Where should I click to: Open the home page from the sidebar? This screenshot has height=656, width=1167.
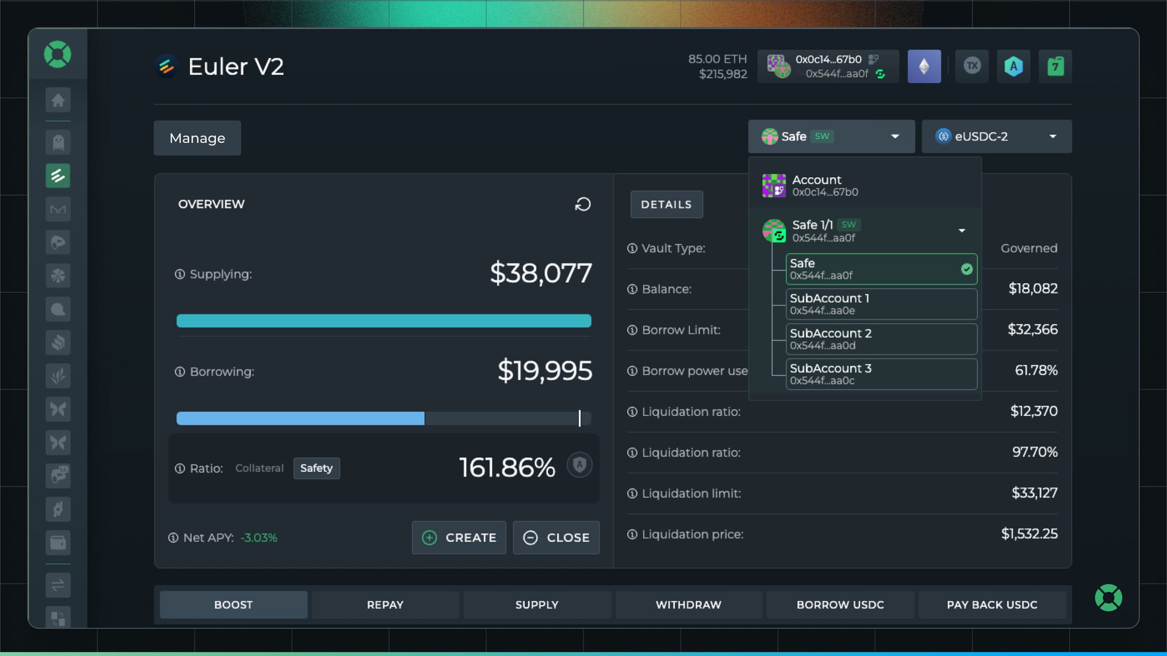tap(58, 100)
